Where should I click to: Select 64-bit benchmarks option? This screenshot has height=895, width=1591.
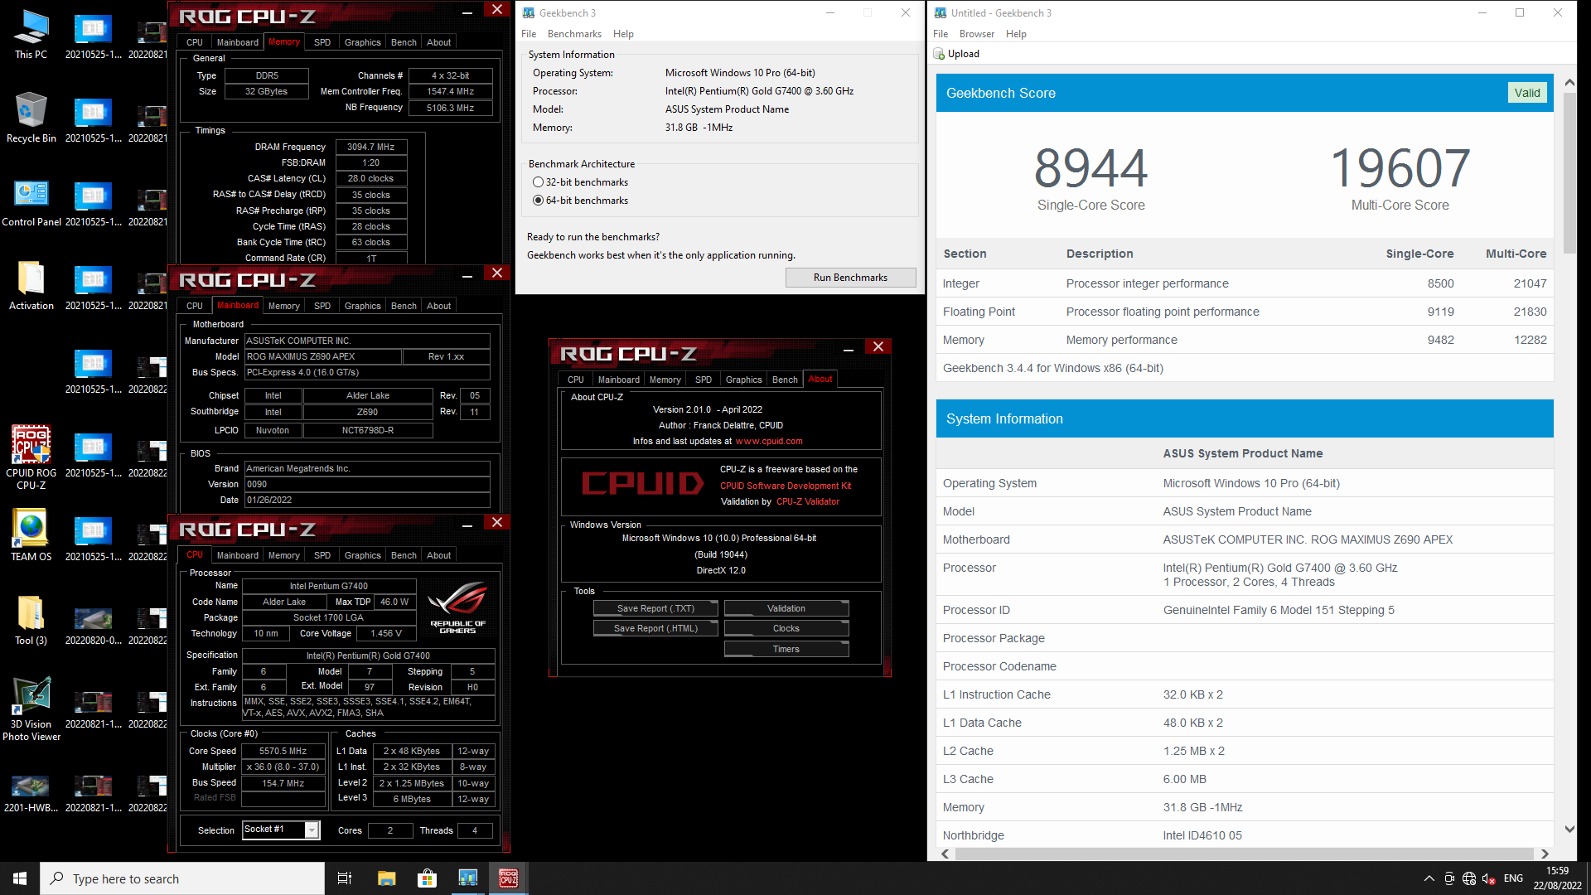click(x=538, y=201)
